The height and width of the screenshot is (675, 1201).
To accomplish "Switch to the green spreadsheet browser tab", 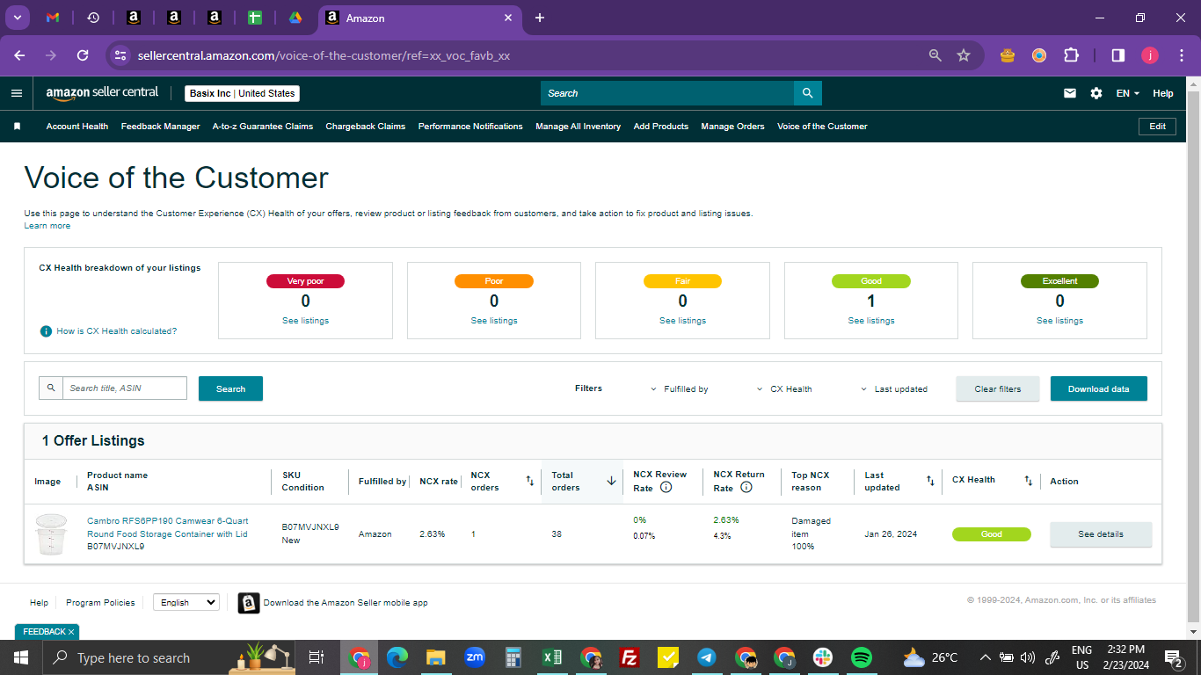I will coord(255,18).
